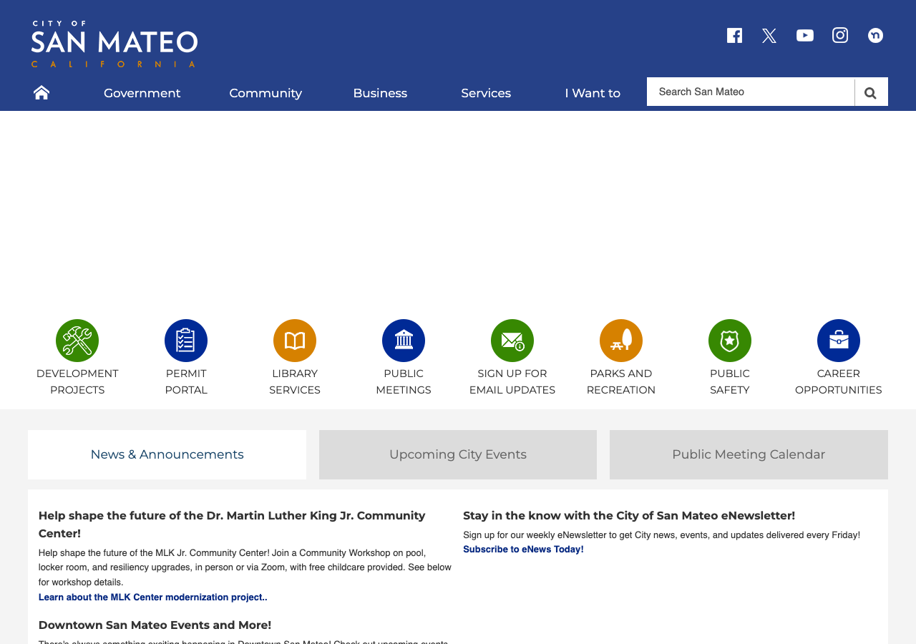The height and width of the screenshot is (644, 916).
Task: Visit the YouTube channel icon
Action: [805, 36]
